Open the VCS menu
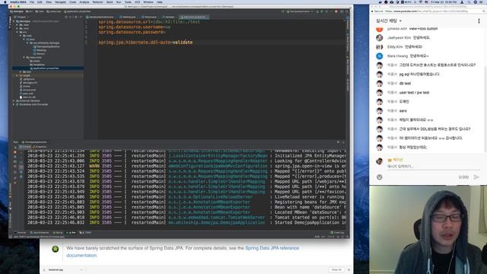Image resolution: width=487 pixels, height=274 pixels. click(x=137, y=2)
